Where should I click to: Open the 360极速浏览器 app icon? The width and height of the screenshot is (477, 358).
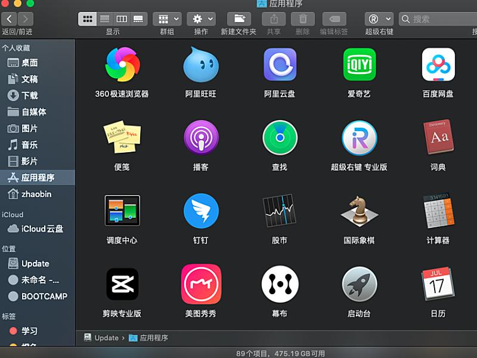(122, 64)
